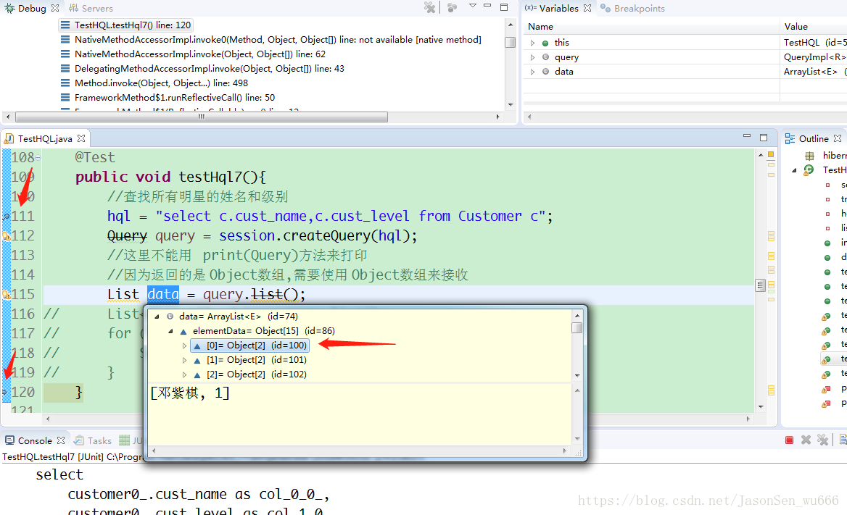Collapse the 'data= ArrayList<E>' node in hover popup
Screen dimensions: 847x515
(x=157, y=317)
